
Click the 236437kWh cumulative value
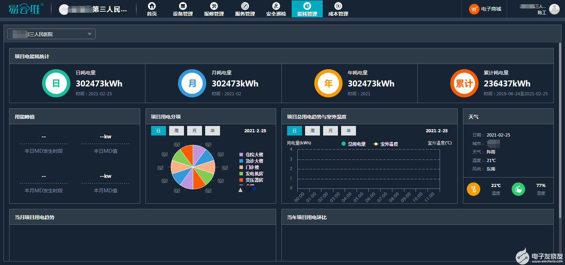click(507, 84)
